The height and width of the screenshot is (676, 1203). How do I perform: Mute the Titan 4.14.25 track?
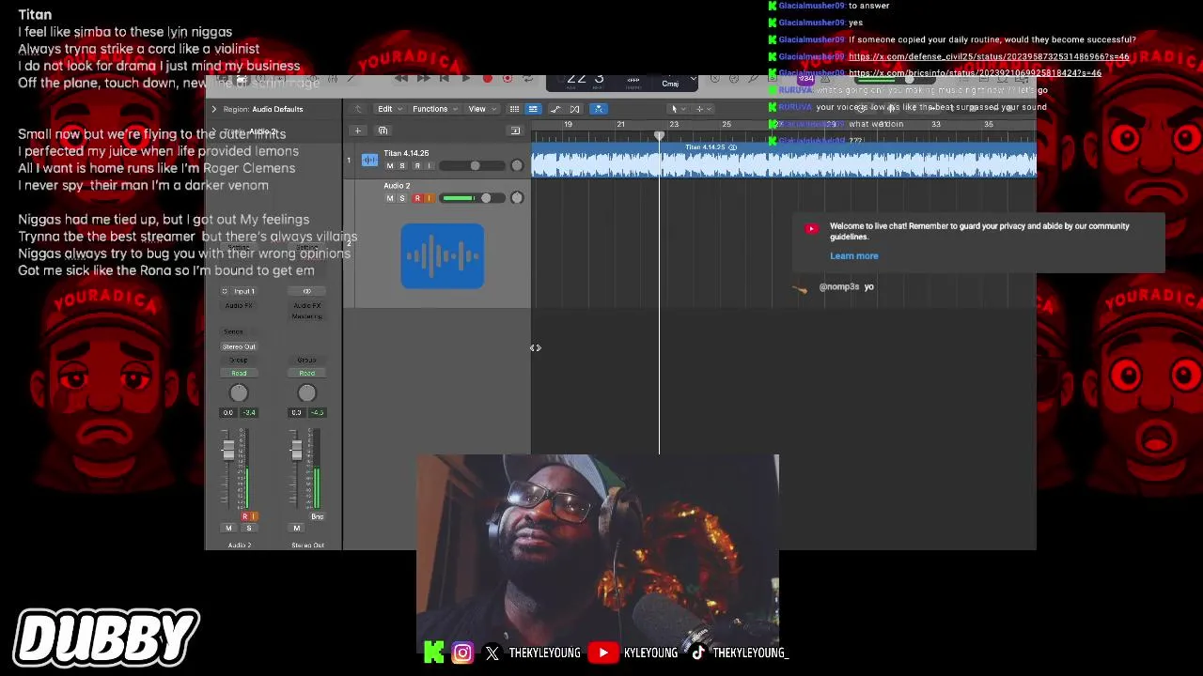tap(390, 166)
